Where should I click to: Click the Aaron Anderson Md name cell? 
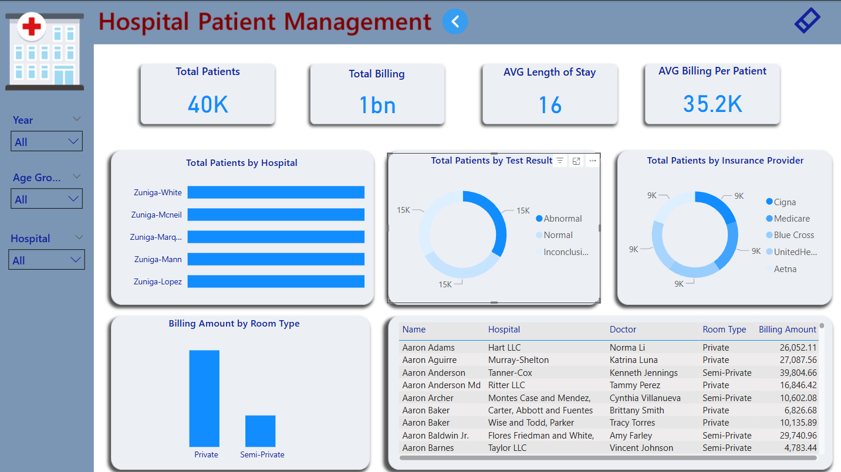(441, 385)
